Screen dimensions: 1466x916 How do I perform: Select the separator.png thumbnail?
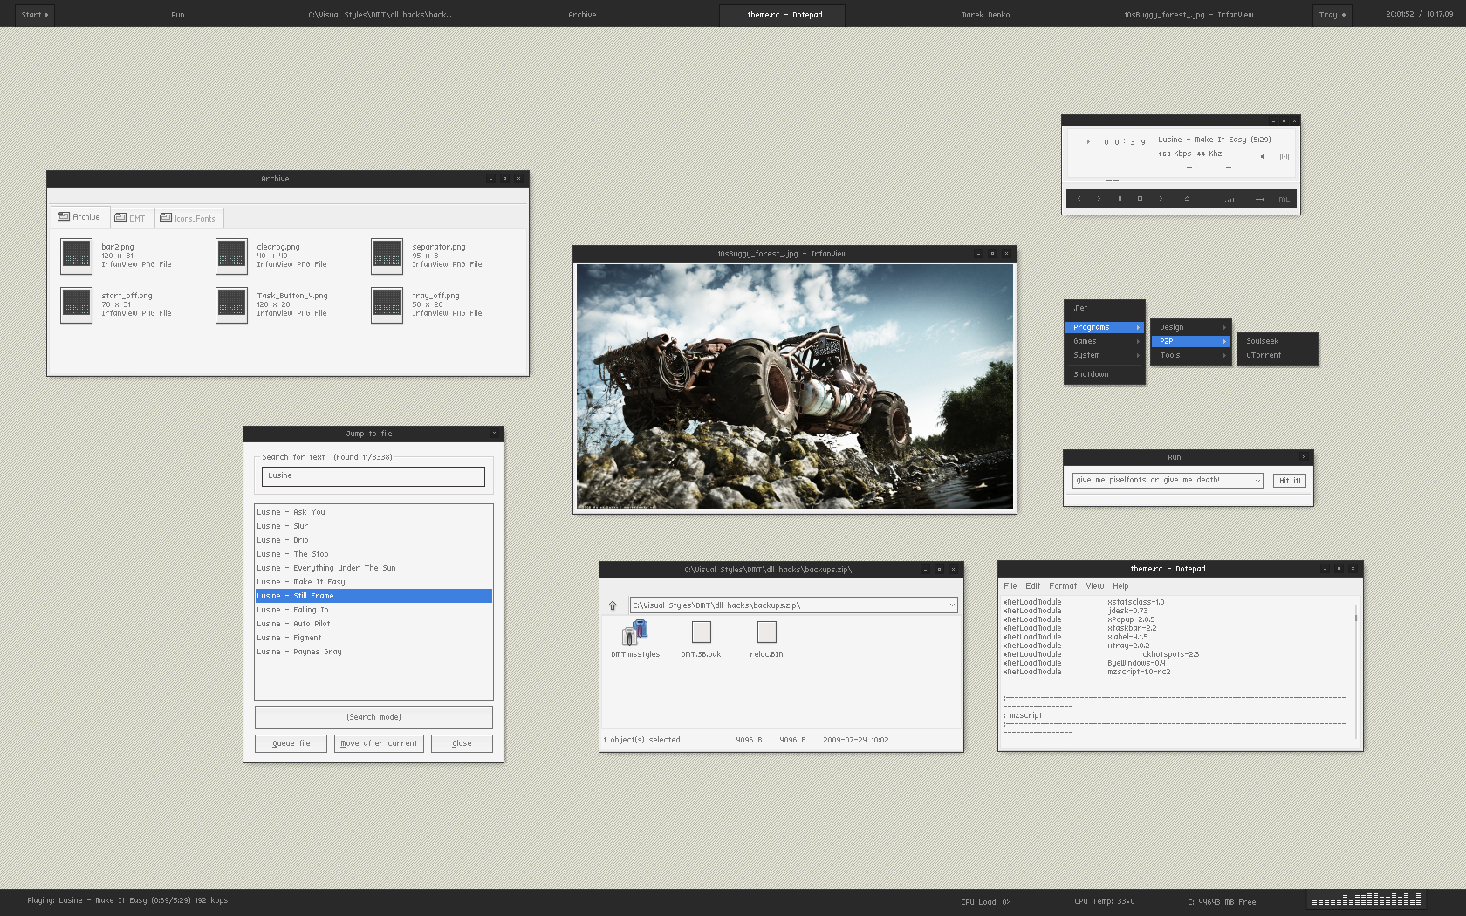coord(387,256)
